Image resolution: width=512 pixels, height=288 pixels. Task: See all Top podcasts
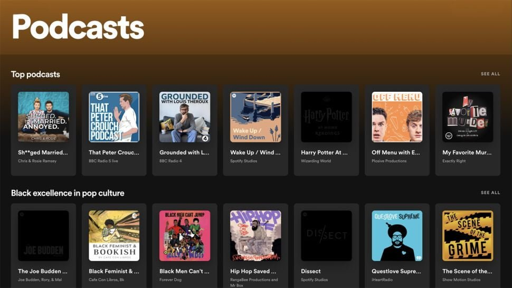coord(490,74)
